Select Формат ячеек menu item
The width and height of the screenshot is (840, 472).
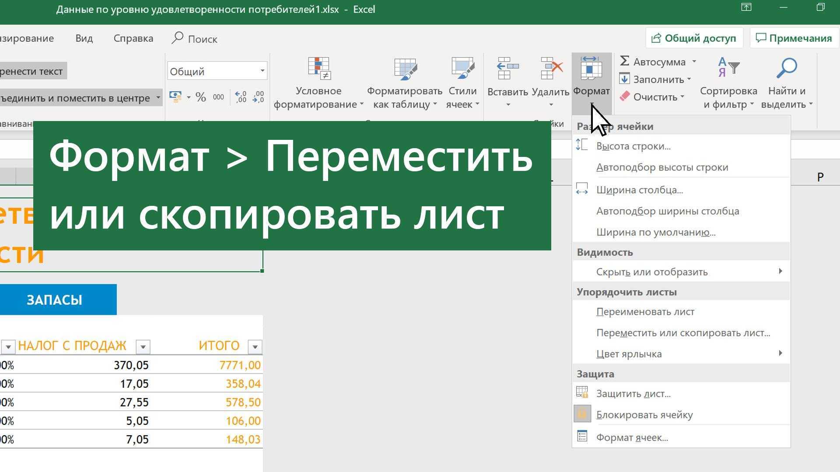click(681, 437)
